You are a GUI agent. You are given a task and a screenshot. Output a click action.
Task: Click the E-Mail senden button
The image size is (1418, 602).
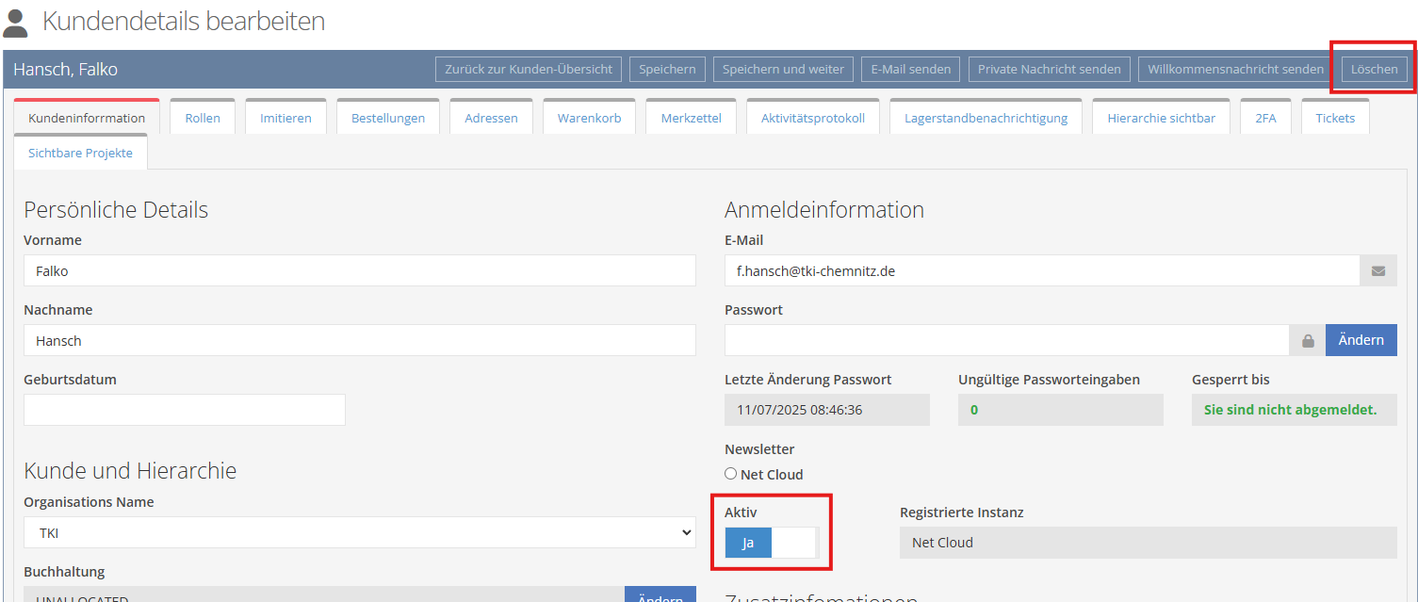coord(910,69)
